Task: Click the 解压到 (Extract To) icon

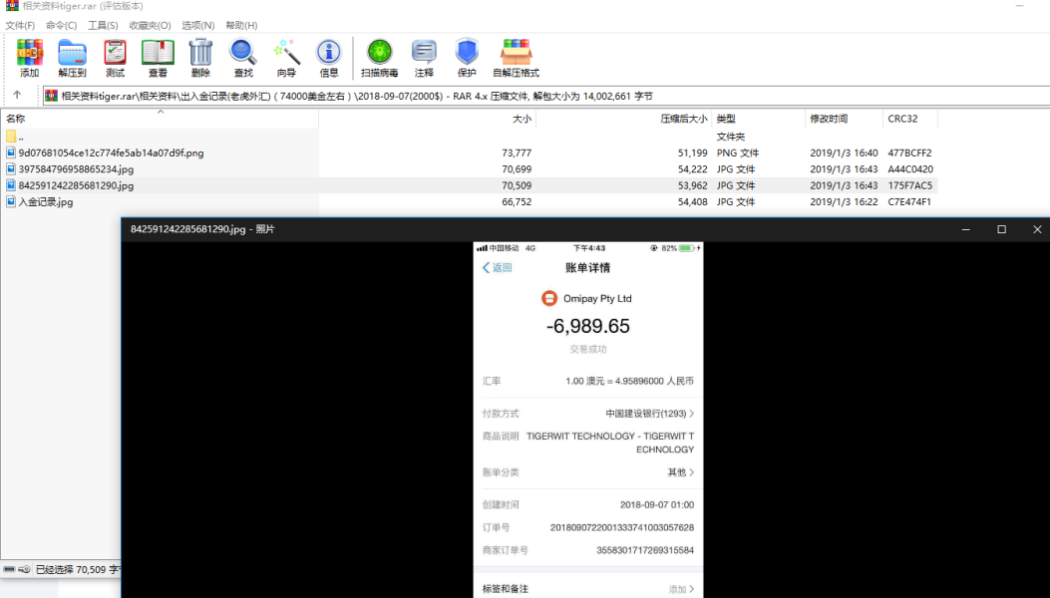Action: click(72, 58)
